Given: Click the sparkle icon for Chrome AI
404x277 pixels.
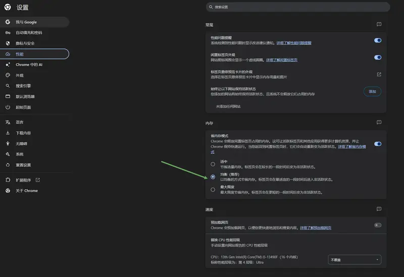Looking at the screenshot, I should [x=8, y=65].
